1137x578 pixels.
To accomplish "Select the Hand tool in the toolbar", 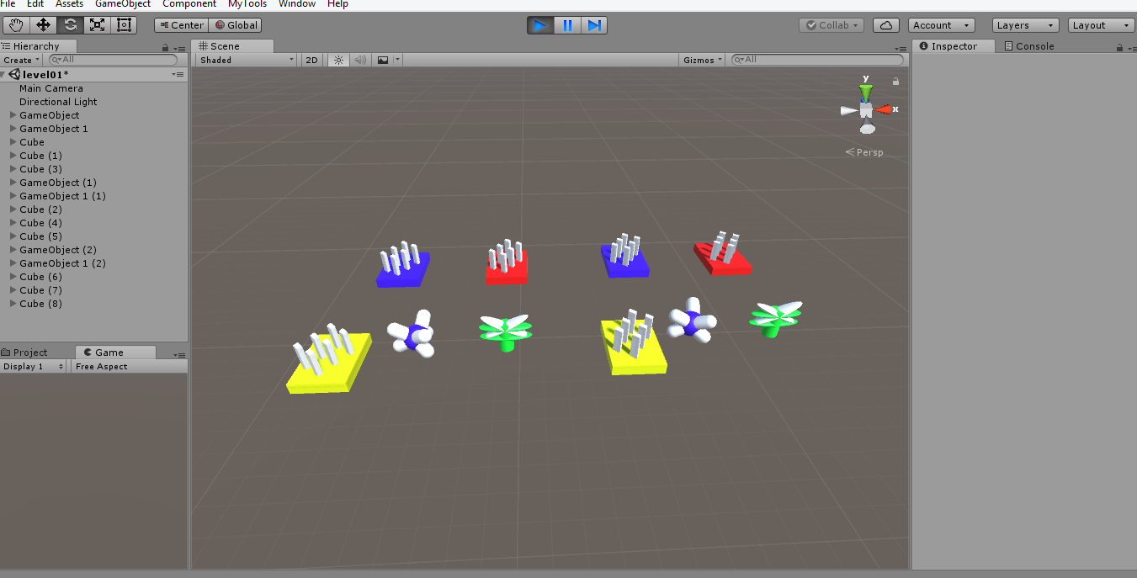I will click(x=15, y=25).
